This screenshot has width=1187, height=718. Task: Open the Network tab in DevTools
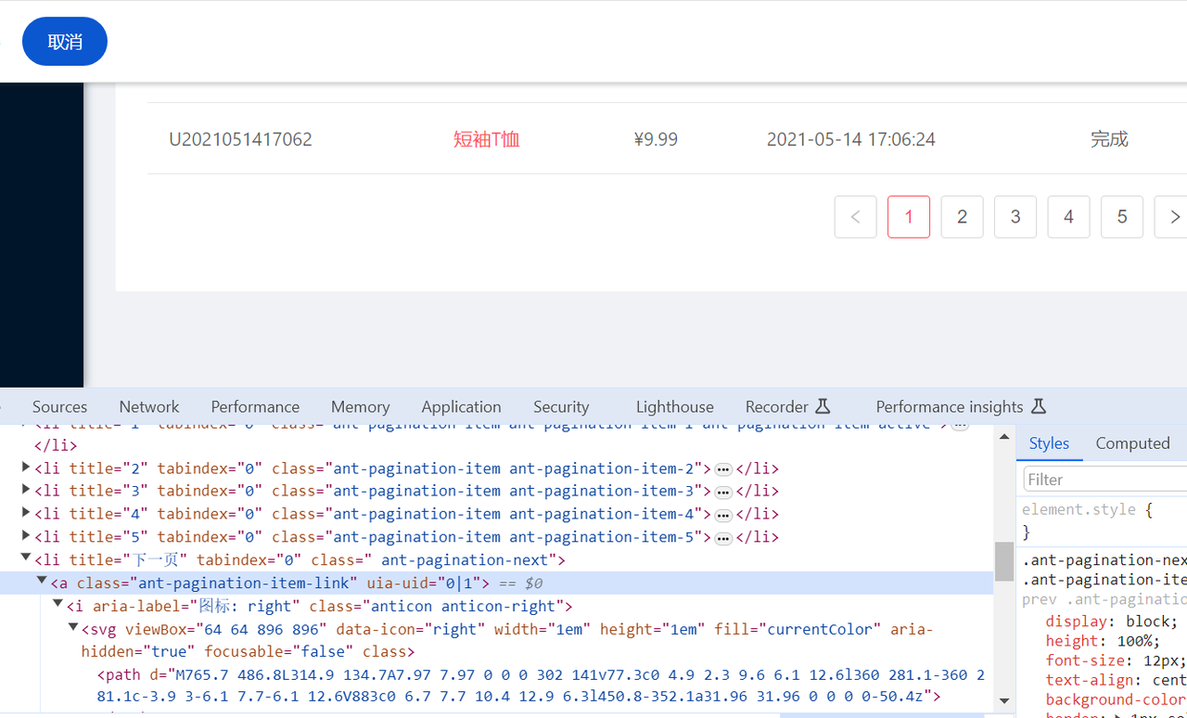(149, 406)
